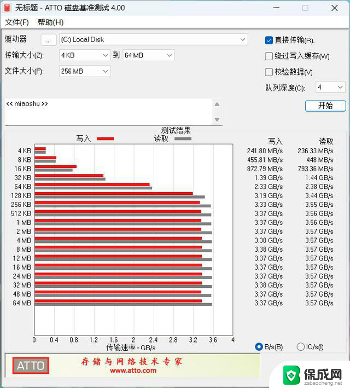
Task: Close the ATTO window
Action: (x=335, y=8)
